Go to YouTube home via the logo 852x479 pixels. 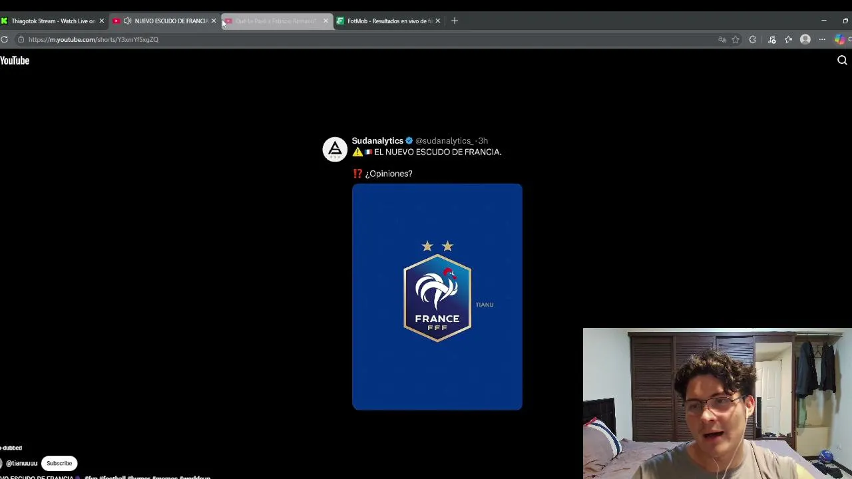tap(15, 61)
